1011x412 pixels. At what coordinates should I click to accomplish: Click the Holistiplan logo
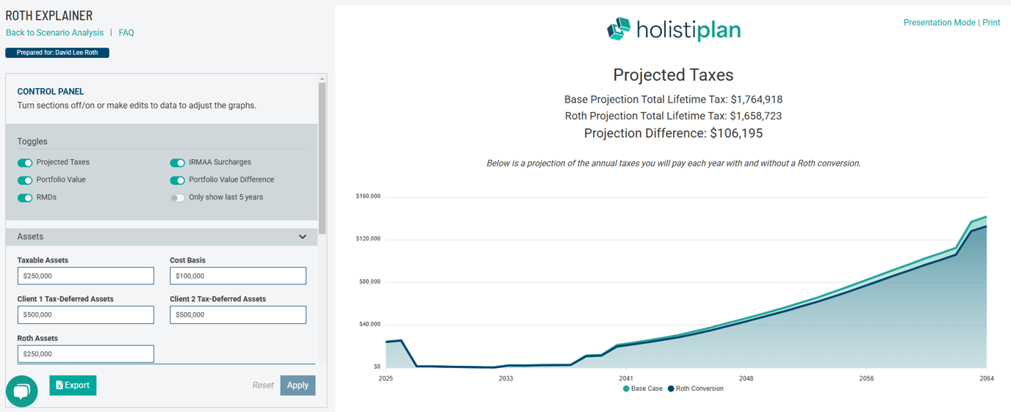pyautogui.click(x=673, y=29)
